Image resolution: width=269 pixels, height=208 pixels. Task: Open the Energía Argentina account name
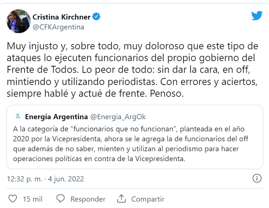(x=56, y=117)
